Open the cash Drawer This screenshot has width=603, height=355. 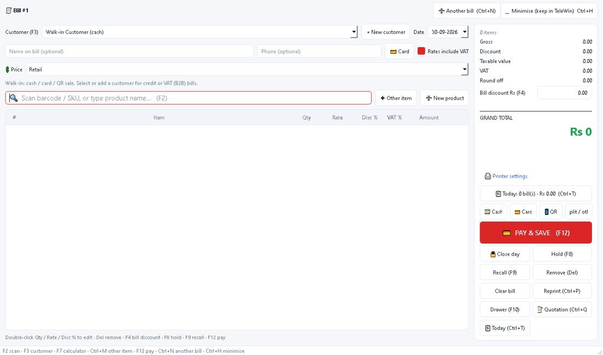tap(505, 310)
